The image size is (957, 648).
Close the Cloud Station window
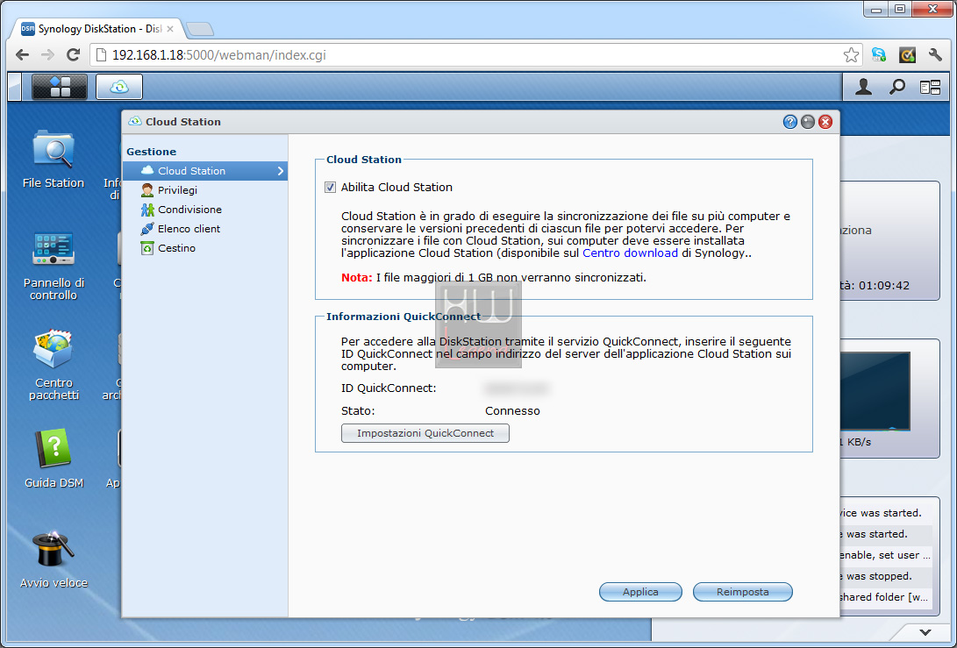(x=825, y=122)
